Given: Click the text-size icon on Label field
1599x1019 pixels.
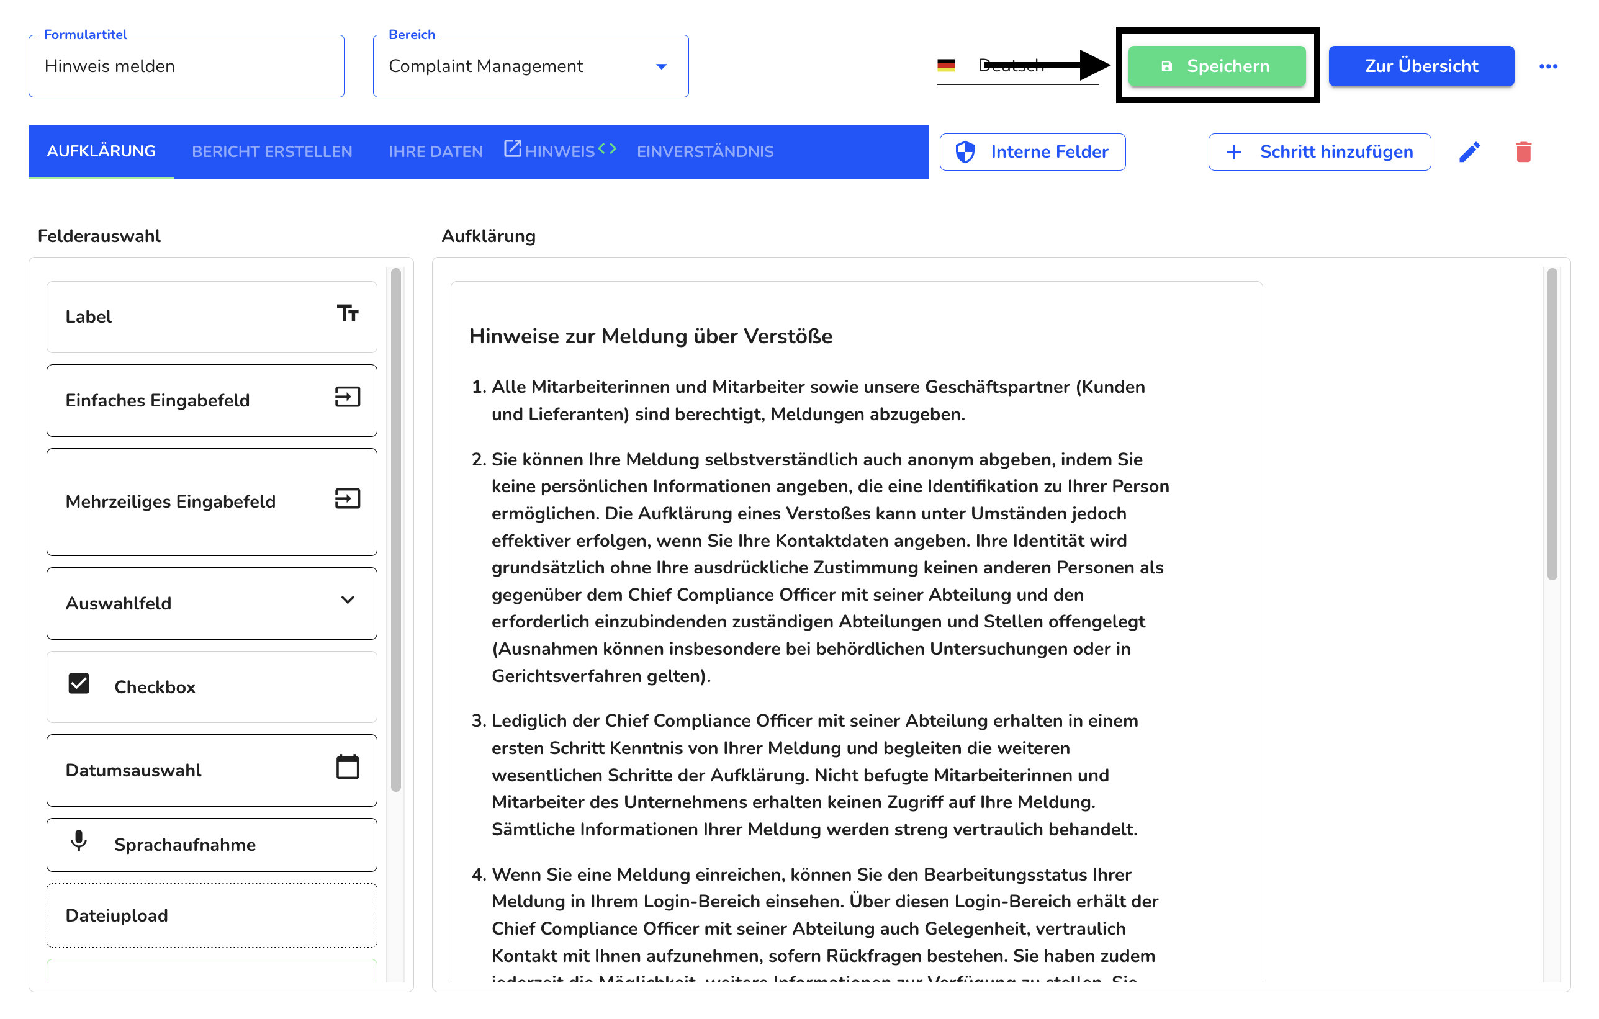Looking at the screenshot, I should 347,313.
